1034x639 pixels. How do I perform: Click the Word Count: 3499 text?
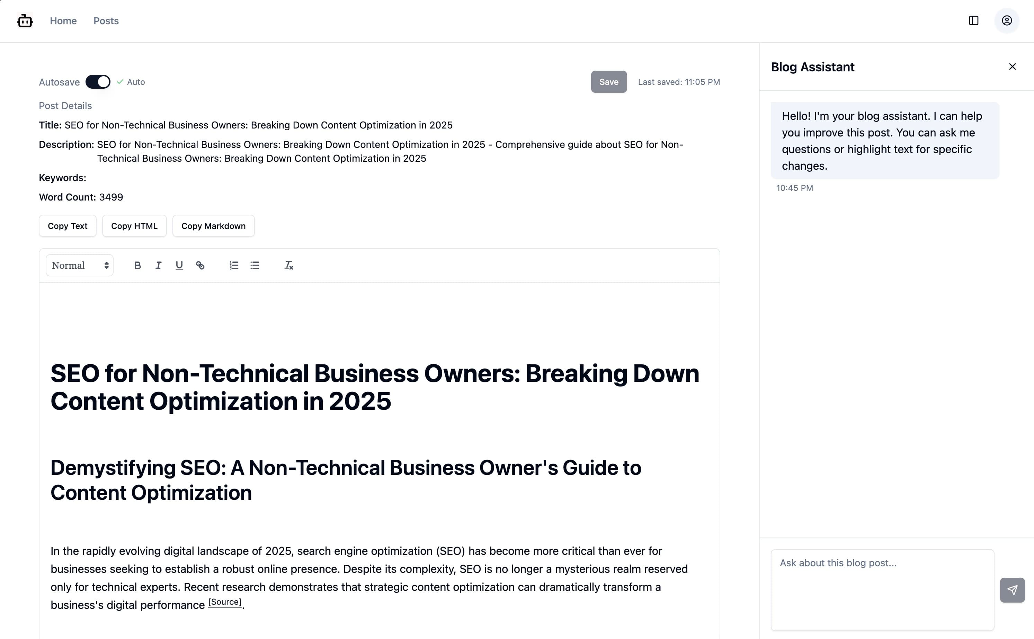[81, 197]
